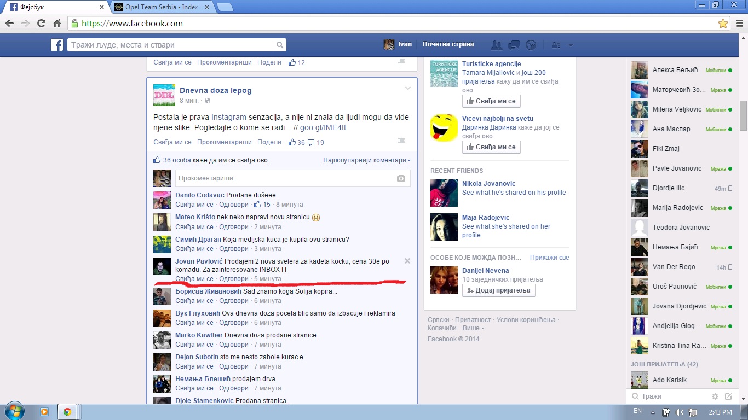Click Chrome back arrow button
The width and height of the screenshot is (748, 420).
click(x=9, y=24)
